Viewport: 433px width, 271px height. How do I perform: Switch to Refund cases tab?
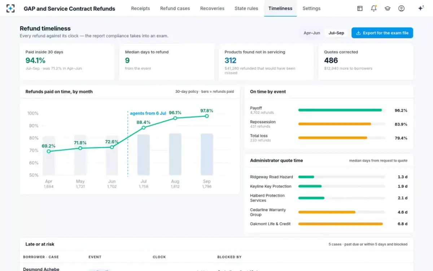[175, 8]
